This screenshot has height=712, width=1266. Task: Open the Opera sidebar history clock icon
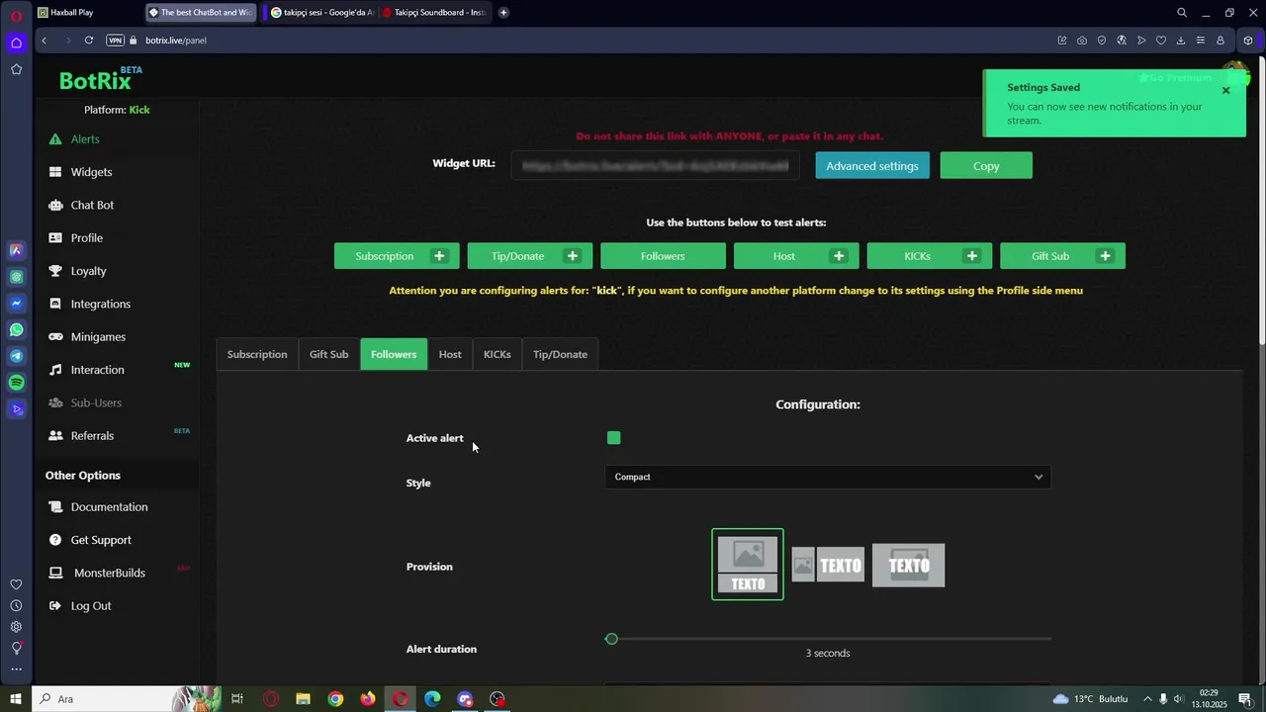coord(16,606)
